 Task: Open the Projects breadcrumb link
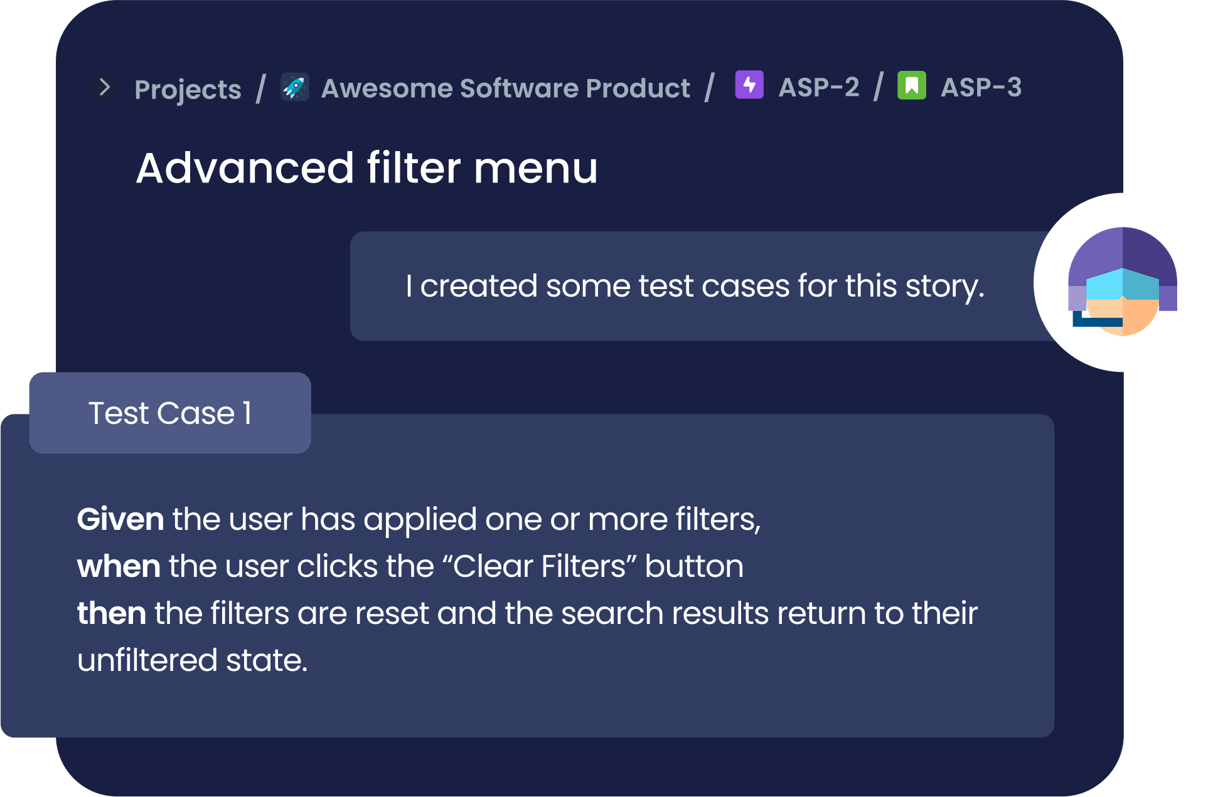188,89
